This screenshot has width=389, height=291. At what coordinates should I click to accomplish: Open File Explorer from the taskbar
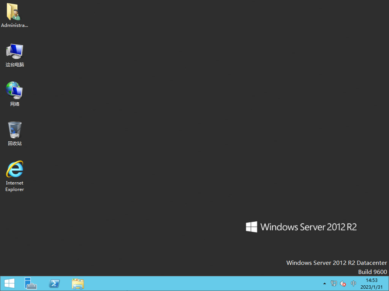pyautogui.click(x=78, y=283)
